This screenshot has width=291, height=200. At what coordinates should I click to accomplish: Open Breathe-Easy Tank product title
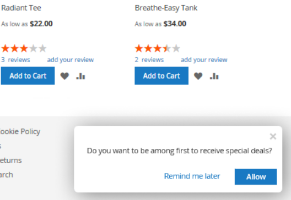tap(166, 8)
